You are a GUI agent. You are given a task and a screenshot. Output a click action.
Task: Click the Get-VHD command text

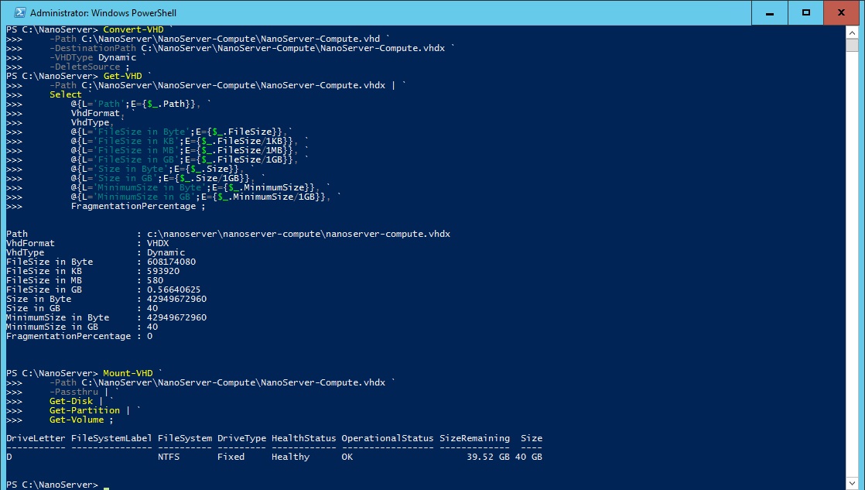pos(122,76)
